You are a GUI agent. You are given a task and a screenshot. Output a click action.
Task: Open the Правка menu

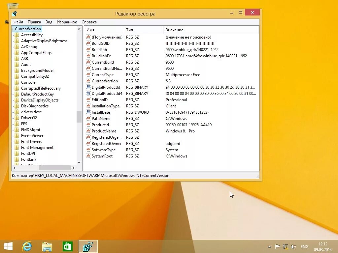click(34, 22)
